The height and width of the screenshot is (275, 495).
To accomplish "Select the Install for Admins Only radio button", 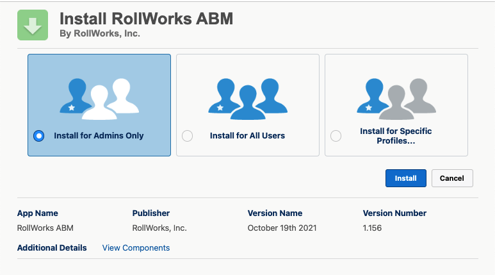I will click(38, 136).
